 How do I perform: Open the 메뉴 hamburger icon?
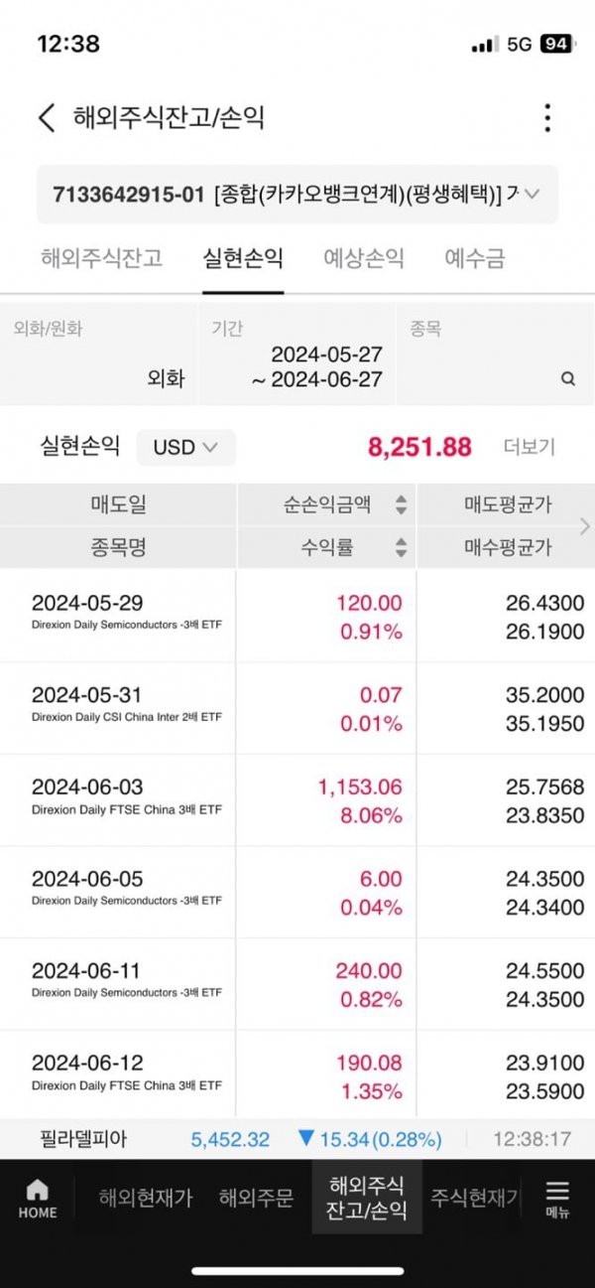click(557, 1199)
